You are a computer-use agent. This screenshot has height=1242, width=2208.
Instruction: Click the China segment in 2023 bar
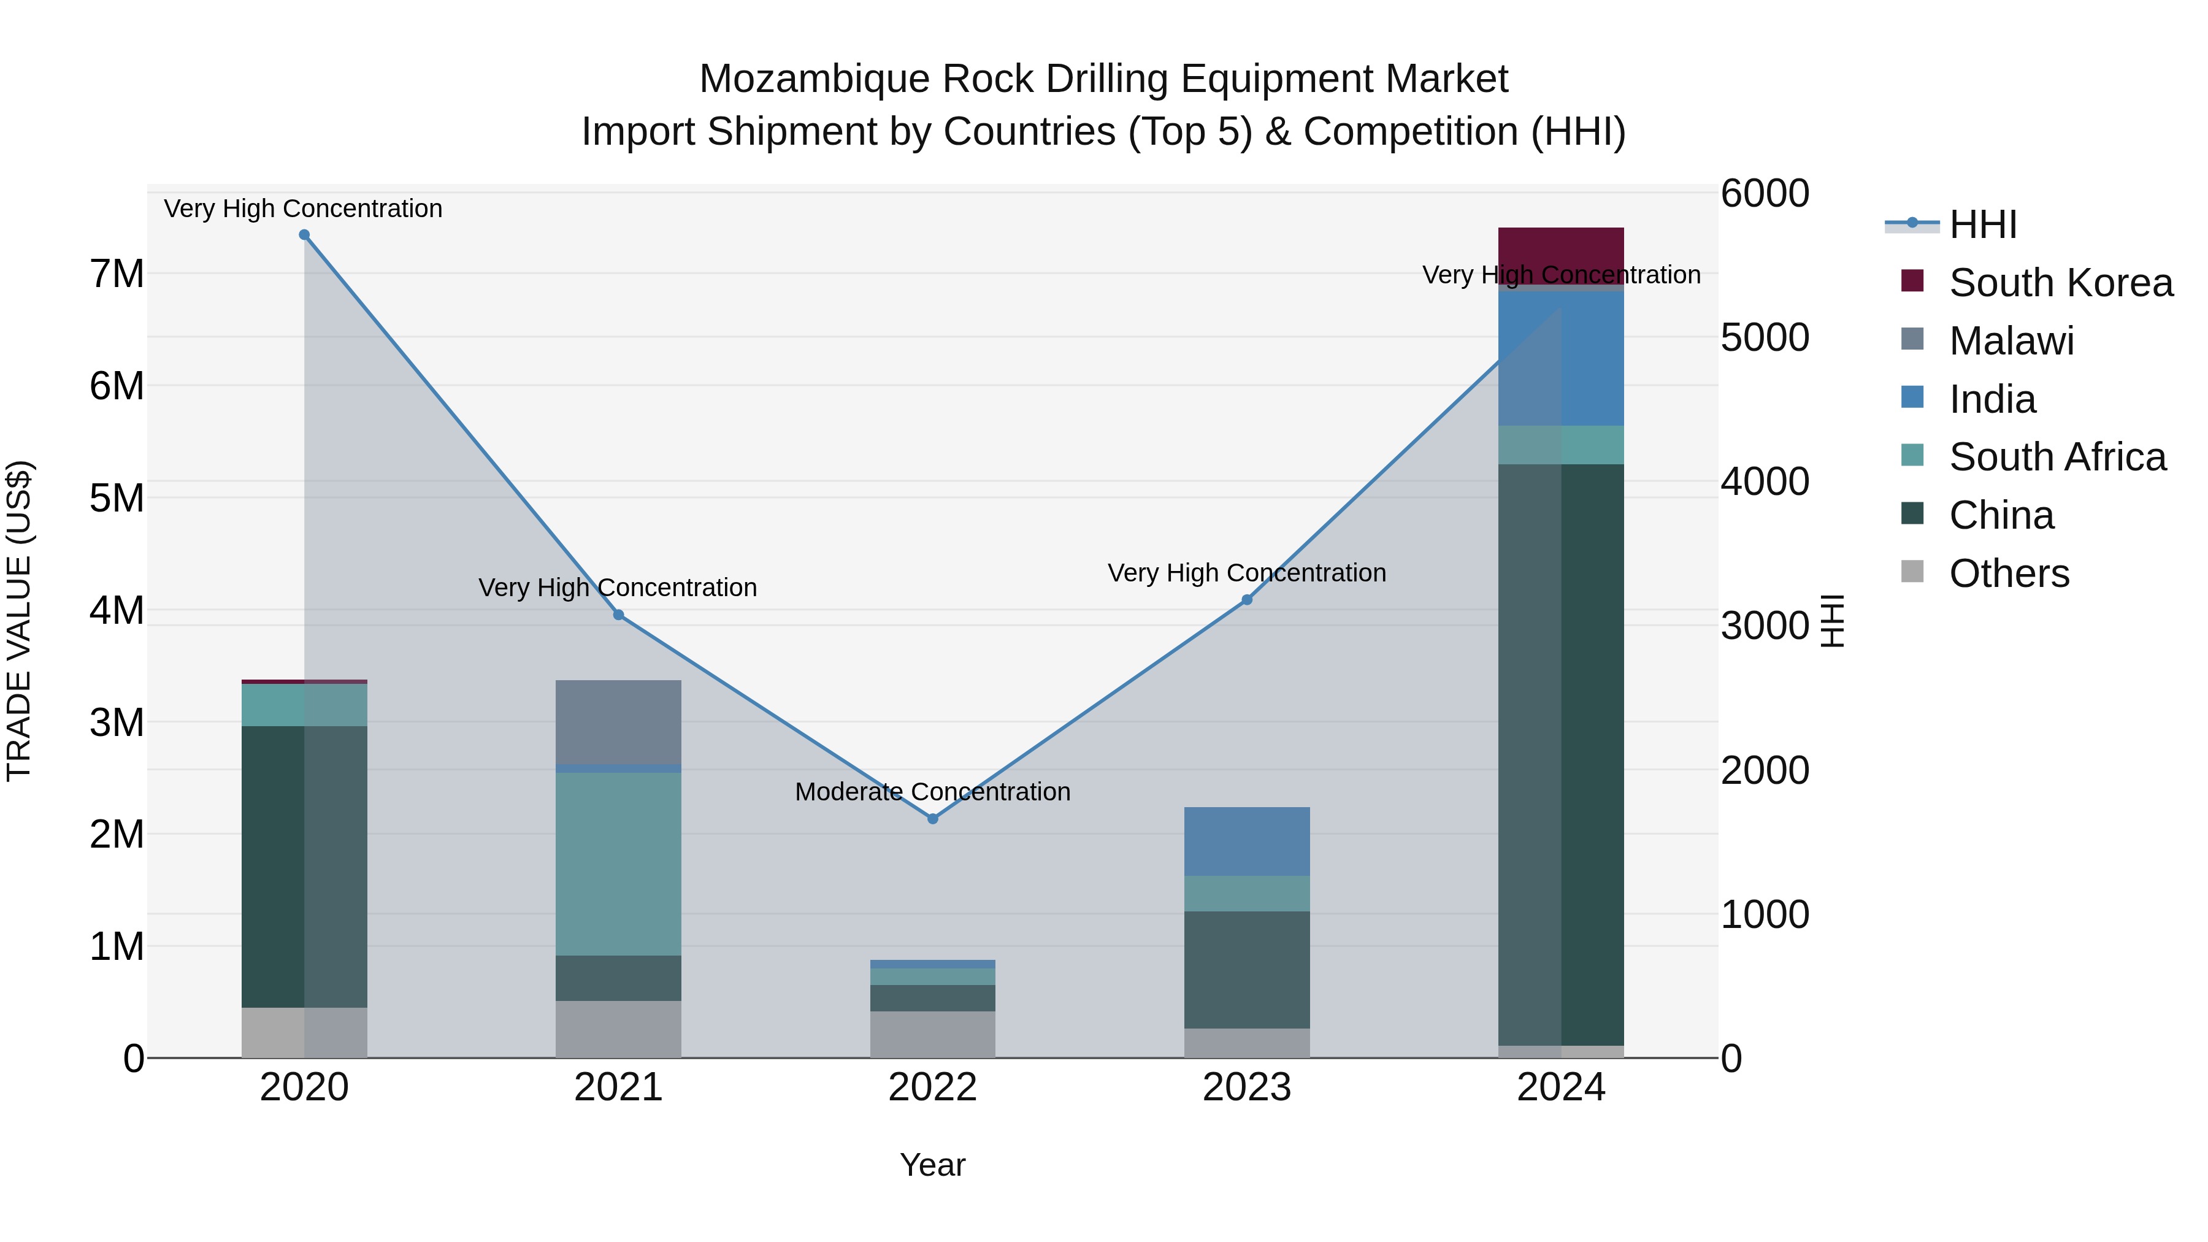[1247, 970]
